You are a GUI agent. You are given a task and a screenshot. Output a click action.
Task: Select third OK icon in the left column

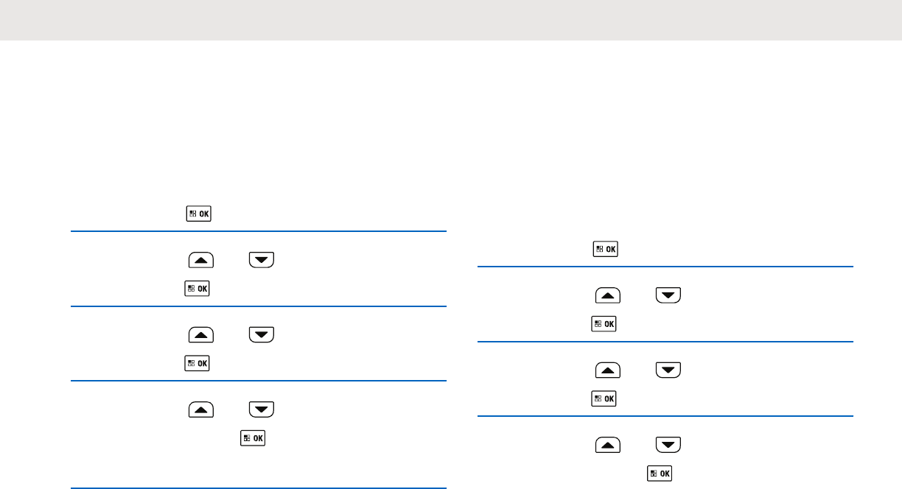pyautogui.click(x=199, y=363)
